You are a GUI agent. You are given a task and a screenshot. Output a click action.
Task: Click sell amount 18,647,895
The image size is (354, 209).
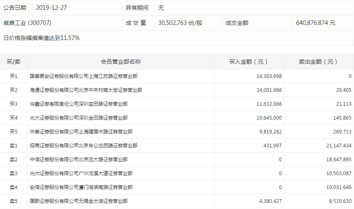point(339,160)
